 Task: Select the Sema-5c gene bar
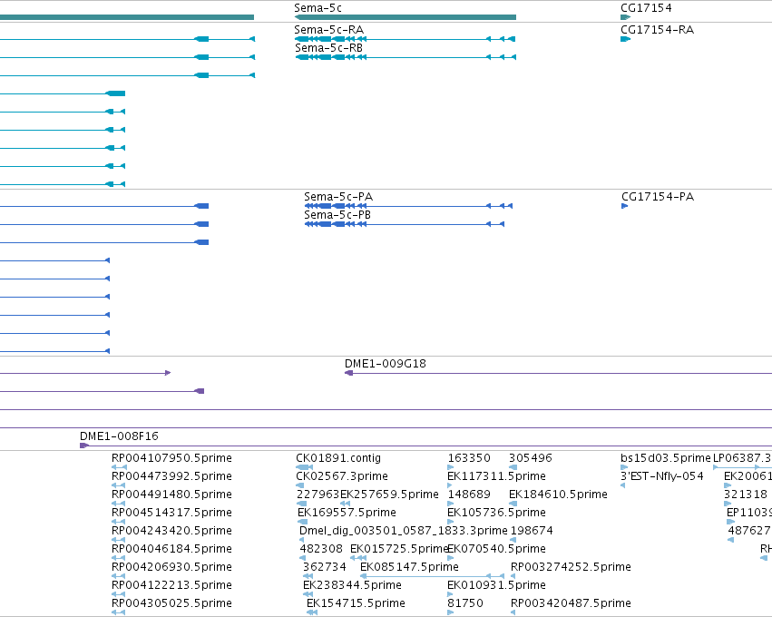(x=406, y=17)
